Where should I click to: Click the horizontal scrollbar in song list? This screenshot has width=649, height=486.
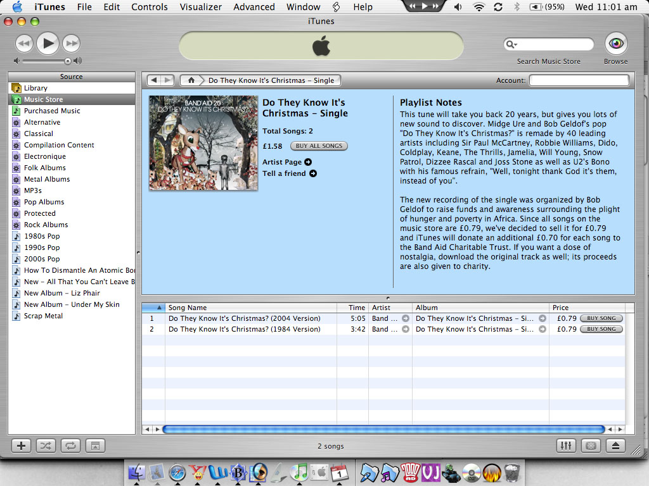tap(383, 429)
